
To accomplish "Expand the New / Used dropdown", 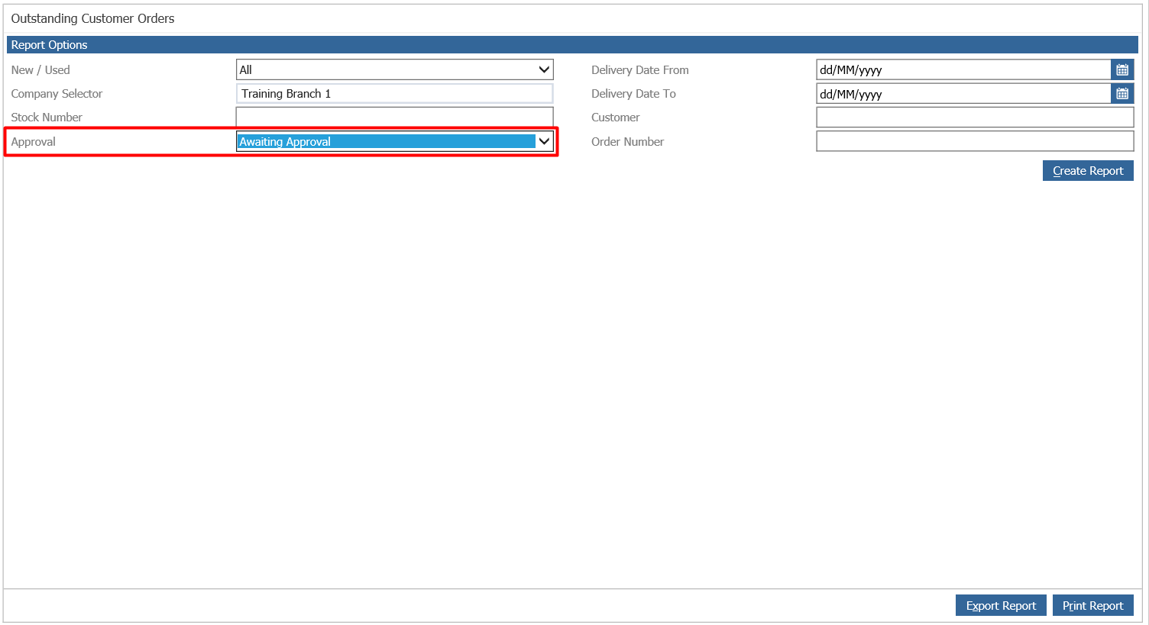I will point(394,70).
